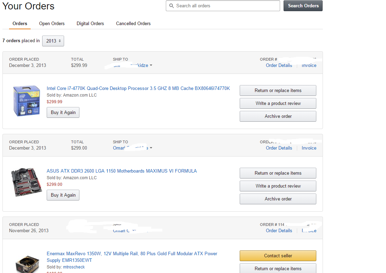Open the 2013 year filter dropdown

[53, 41]
